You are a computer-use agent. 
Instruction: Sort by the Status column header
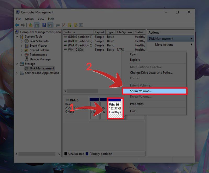coord(139,32)
